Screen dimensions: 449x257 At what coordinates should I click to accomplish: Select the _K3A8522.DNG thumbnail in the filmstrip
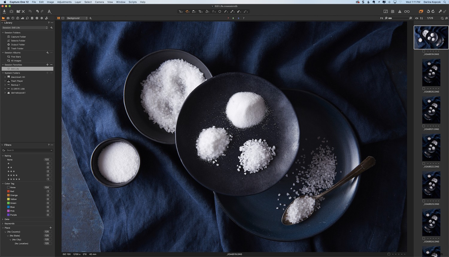coord(431,147)
